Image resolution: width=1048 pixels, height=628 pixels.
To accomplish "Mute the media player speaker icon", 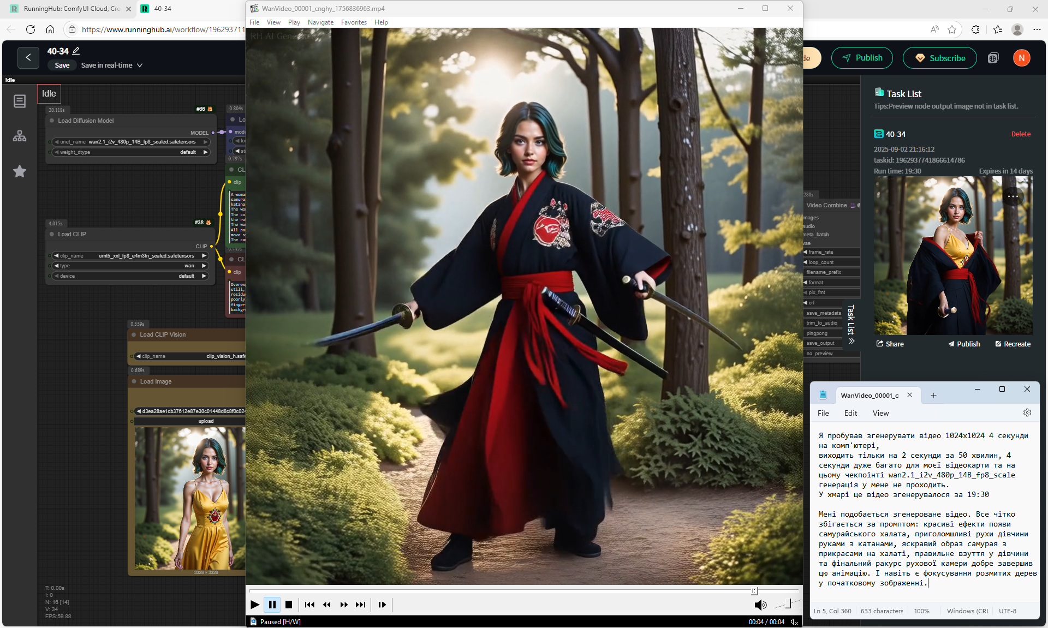I will (760, 605).
